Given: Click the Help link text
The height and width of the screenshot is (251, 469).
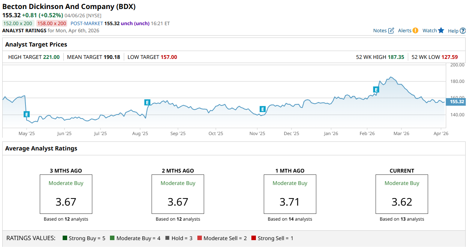Looking at the screenshot, I should point(453,31).
